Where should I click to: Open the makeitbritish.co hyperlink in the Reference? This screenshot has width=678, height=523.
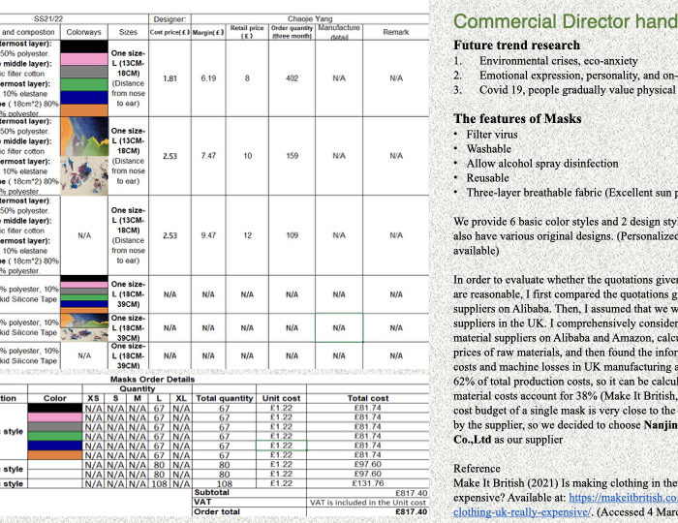623,498
